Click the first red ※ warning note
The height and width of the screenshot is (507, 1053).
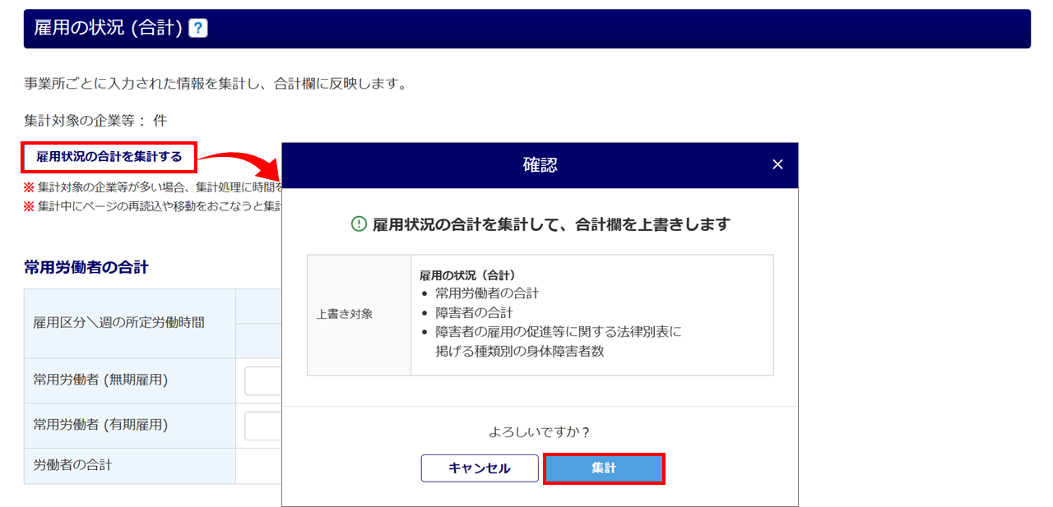coord(154,187)
